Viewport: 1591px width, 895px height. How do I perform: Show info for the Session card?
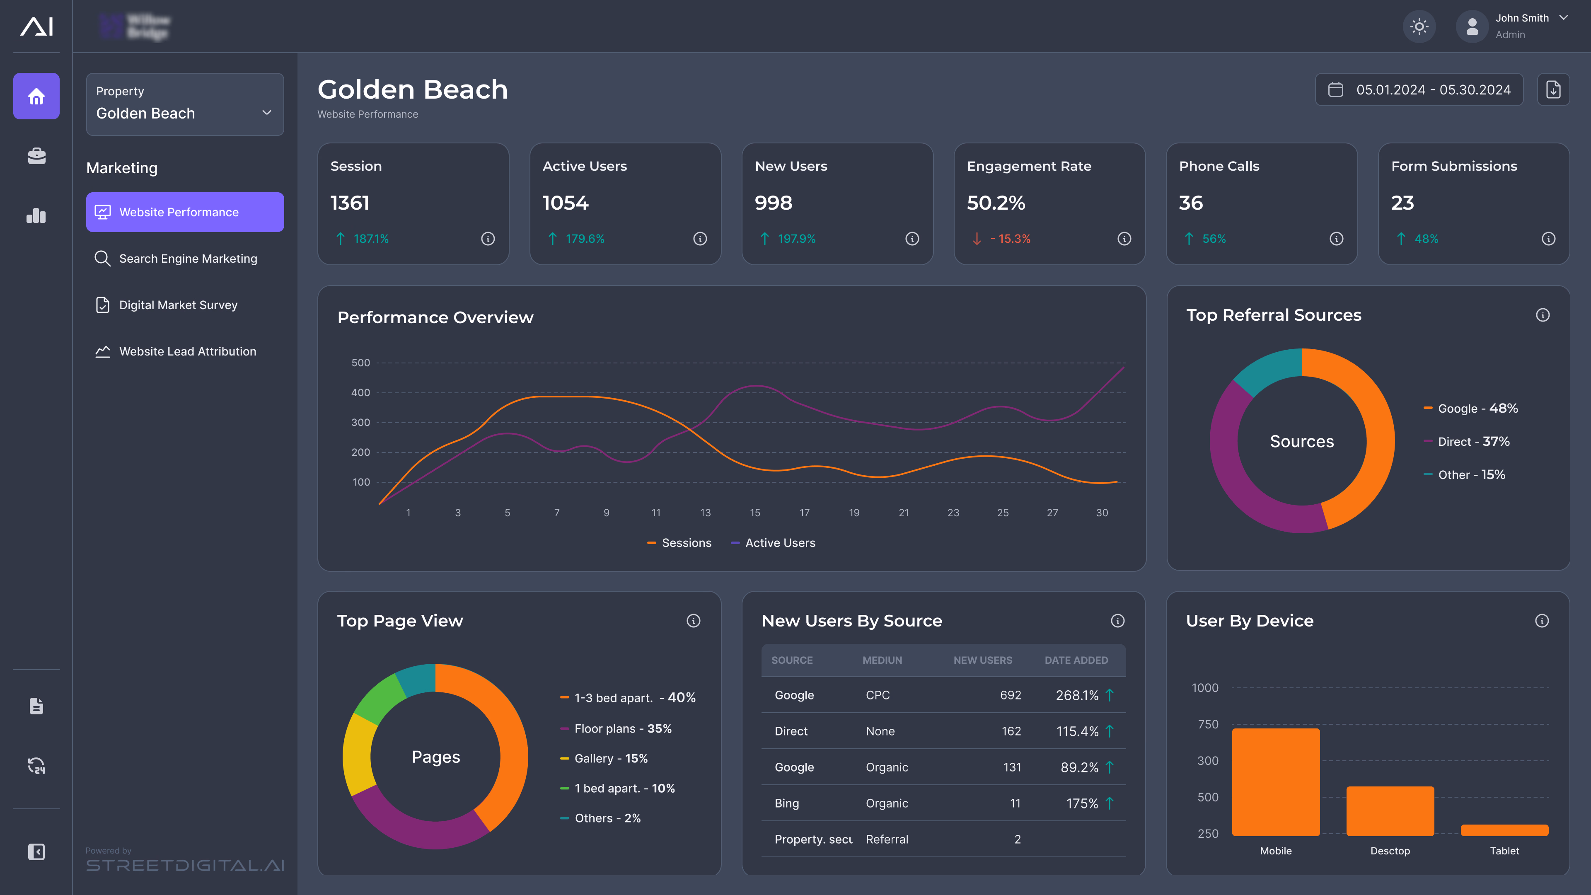coord(488,238)
